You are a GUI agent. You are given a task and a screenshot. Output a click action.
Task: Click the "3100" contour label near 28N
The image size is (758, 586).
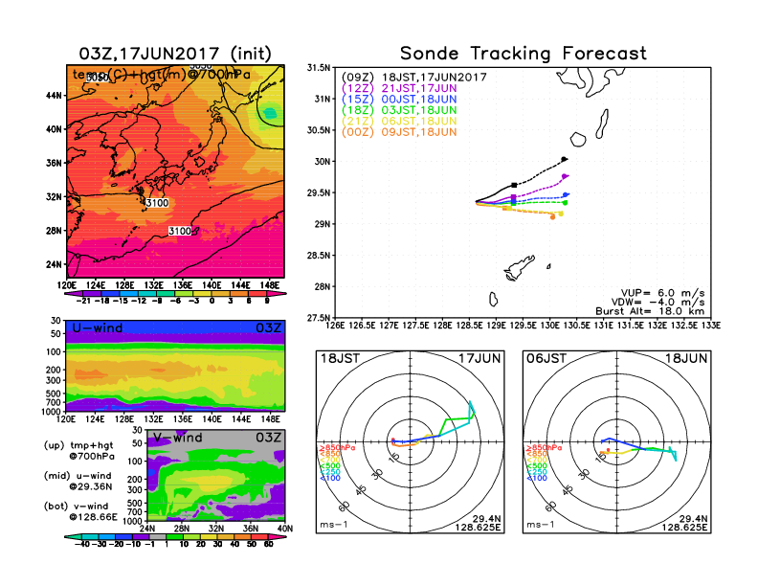click(179, 231)
